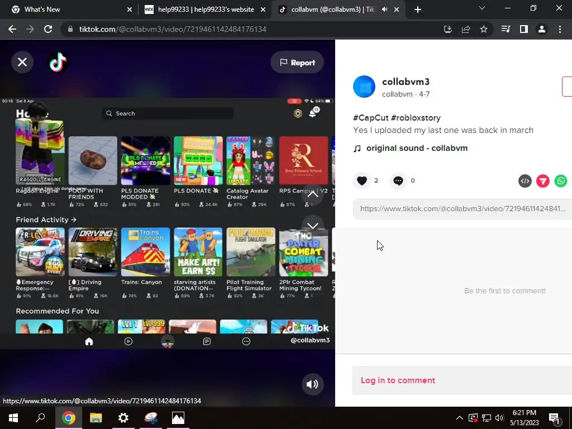This screenshot has height=429, width=572.
Task: Open Windows Start menu
Action: click(13, 418)
